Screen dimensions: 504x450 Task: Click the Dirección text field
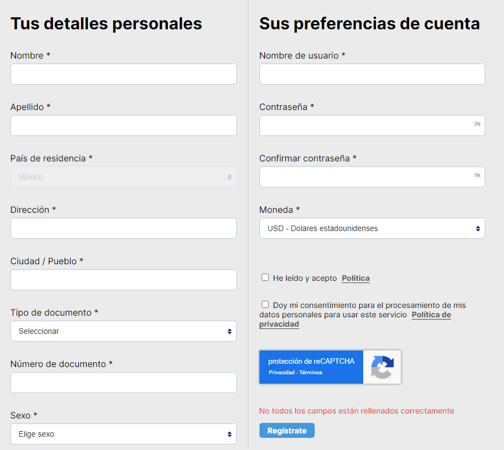123,228
